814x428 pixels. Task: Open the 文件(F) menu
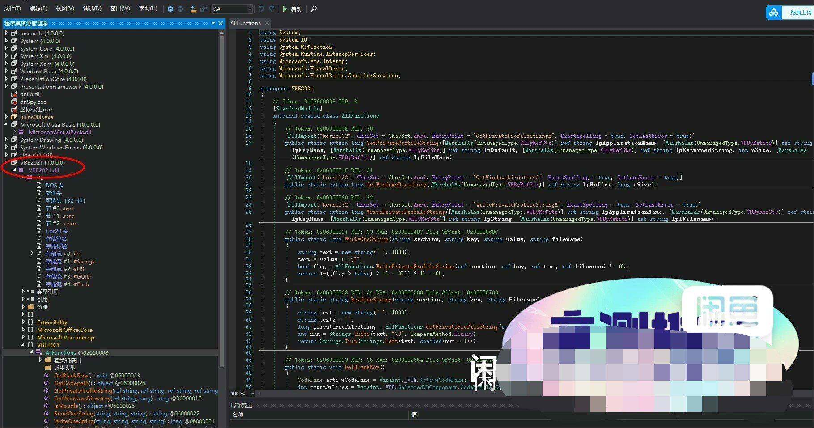pos(13,8)
